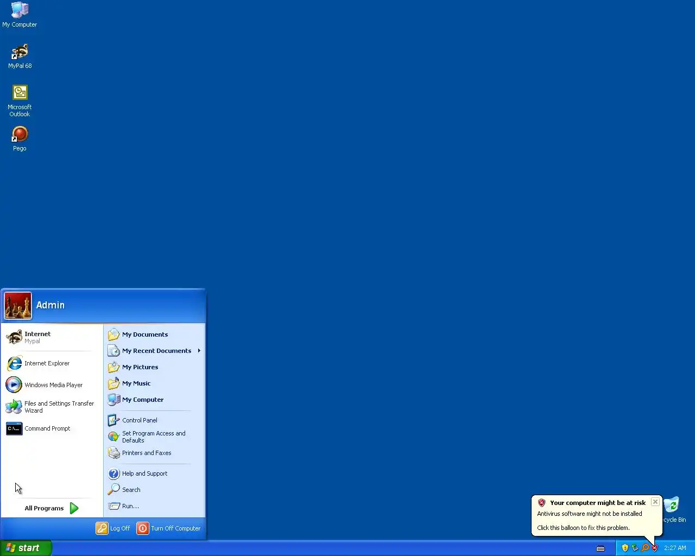Click the Log Off button
This screenshot has height=556, width=695.
(113, 528)
